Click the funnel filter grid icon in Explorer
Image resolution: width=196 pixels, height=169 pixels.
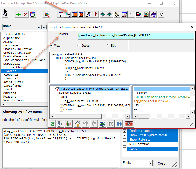[x=69, y=124]
